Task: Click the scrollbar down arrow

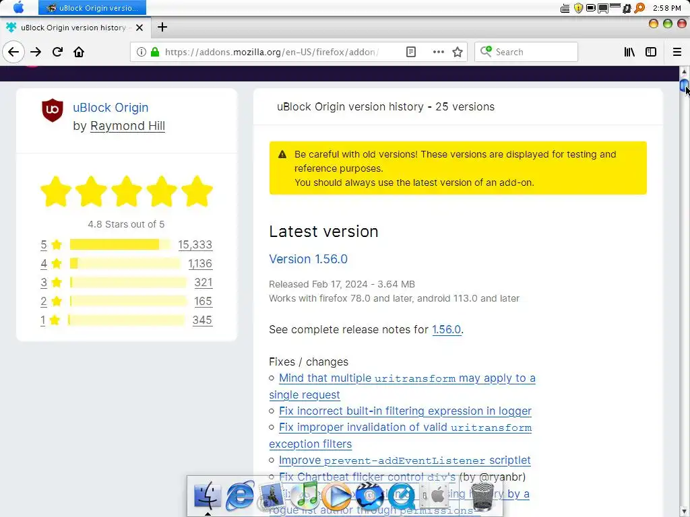Action: (685, 512)
